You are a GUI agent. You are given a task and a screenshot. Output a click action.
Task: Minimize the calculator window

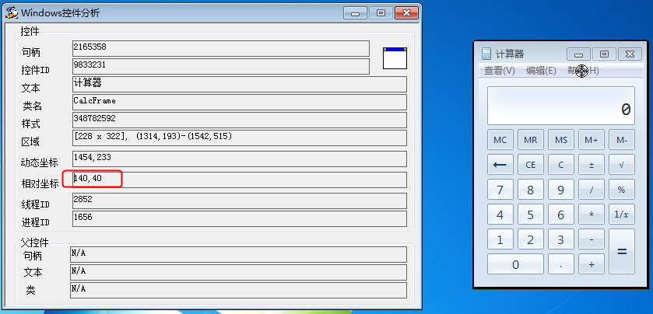click(578, 54)
